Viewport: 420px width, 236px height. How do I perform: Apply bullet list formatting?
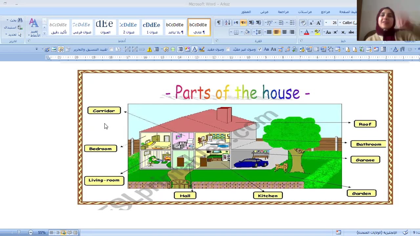(x=292, y=23)
